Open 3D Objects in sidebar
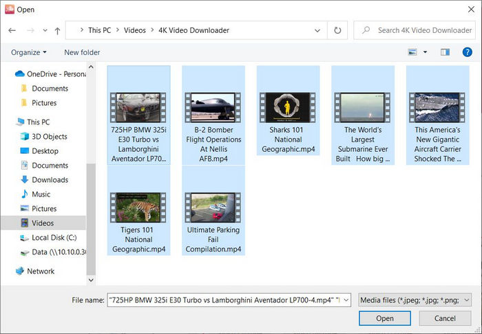This screenshot has height=334, width=482. point(43,137)
